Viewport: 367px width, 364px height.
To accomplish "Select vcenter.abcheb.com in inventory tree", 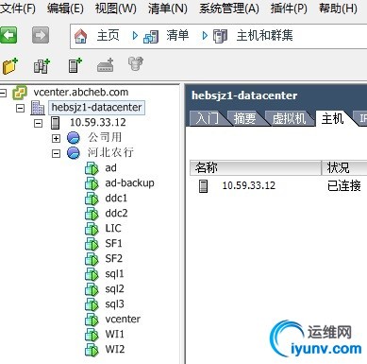I will (x=81, y=92).
